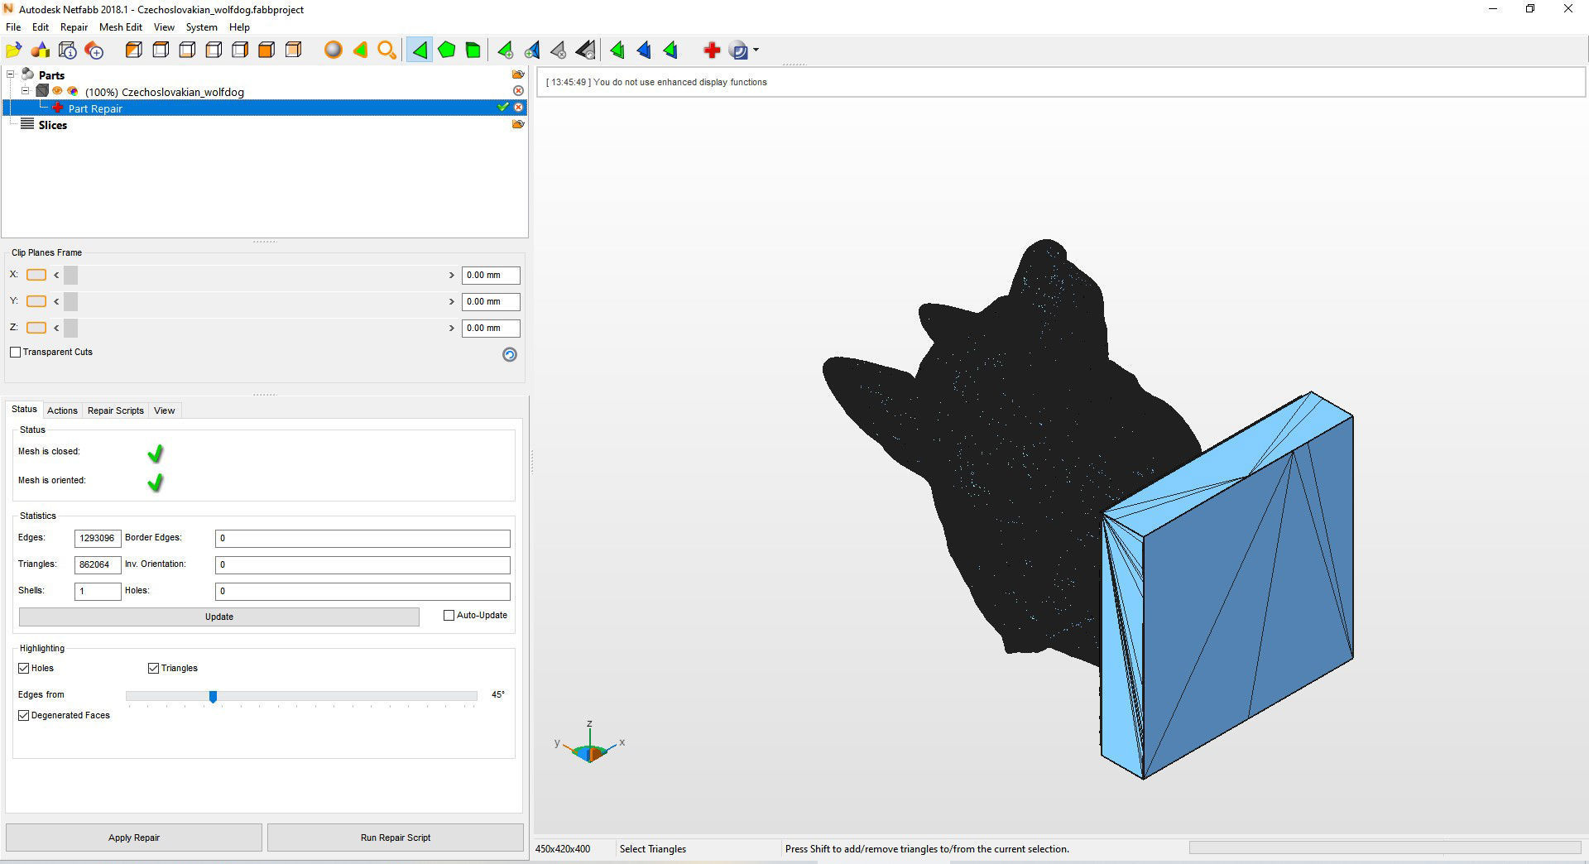Click the wolfdog part color wheel icon
Viewport: 1589px width, 864px height.
tap(73, 91)
